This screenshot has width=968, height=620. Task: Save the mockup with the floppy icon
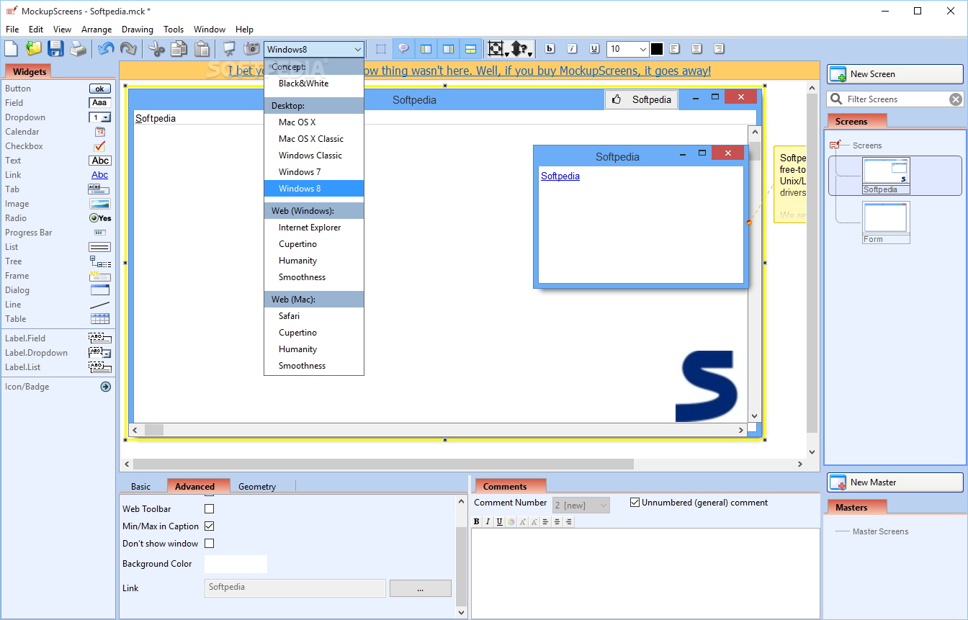(55, 49)
